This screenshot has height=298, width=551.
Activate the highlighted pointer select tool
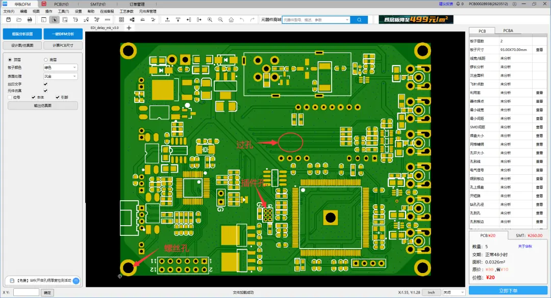click(x=55, y=20)
